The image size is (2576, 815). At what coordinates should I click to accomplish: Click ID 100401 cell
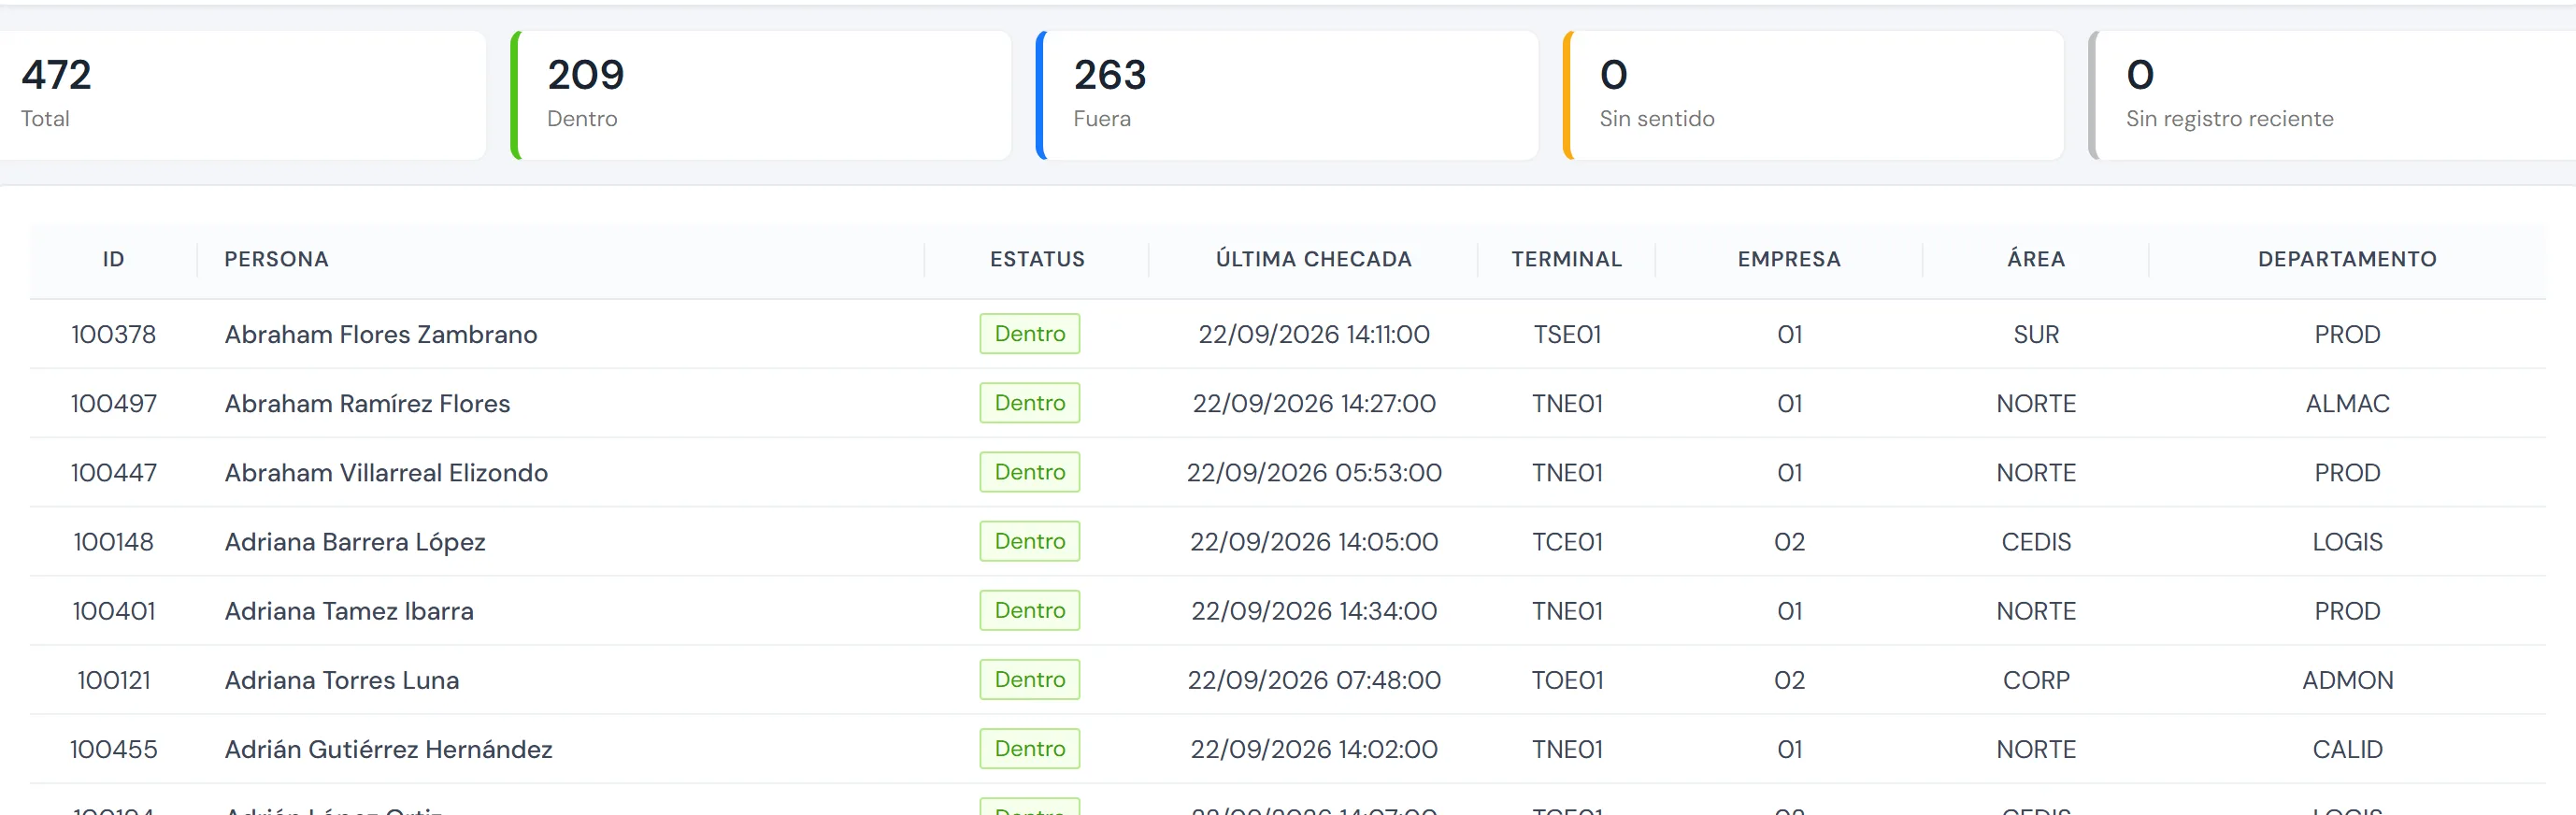click(x=114, y=610)
